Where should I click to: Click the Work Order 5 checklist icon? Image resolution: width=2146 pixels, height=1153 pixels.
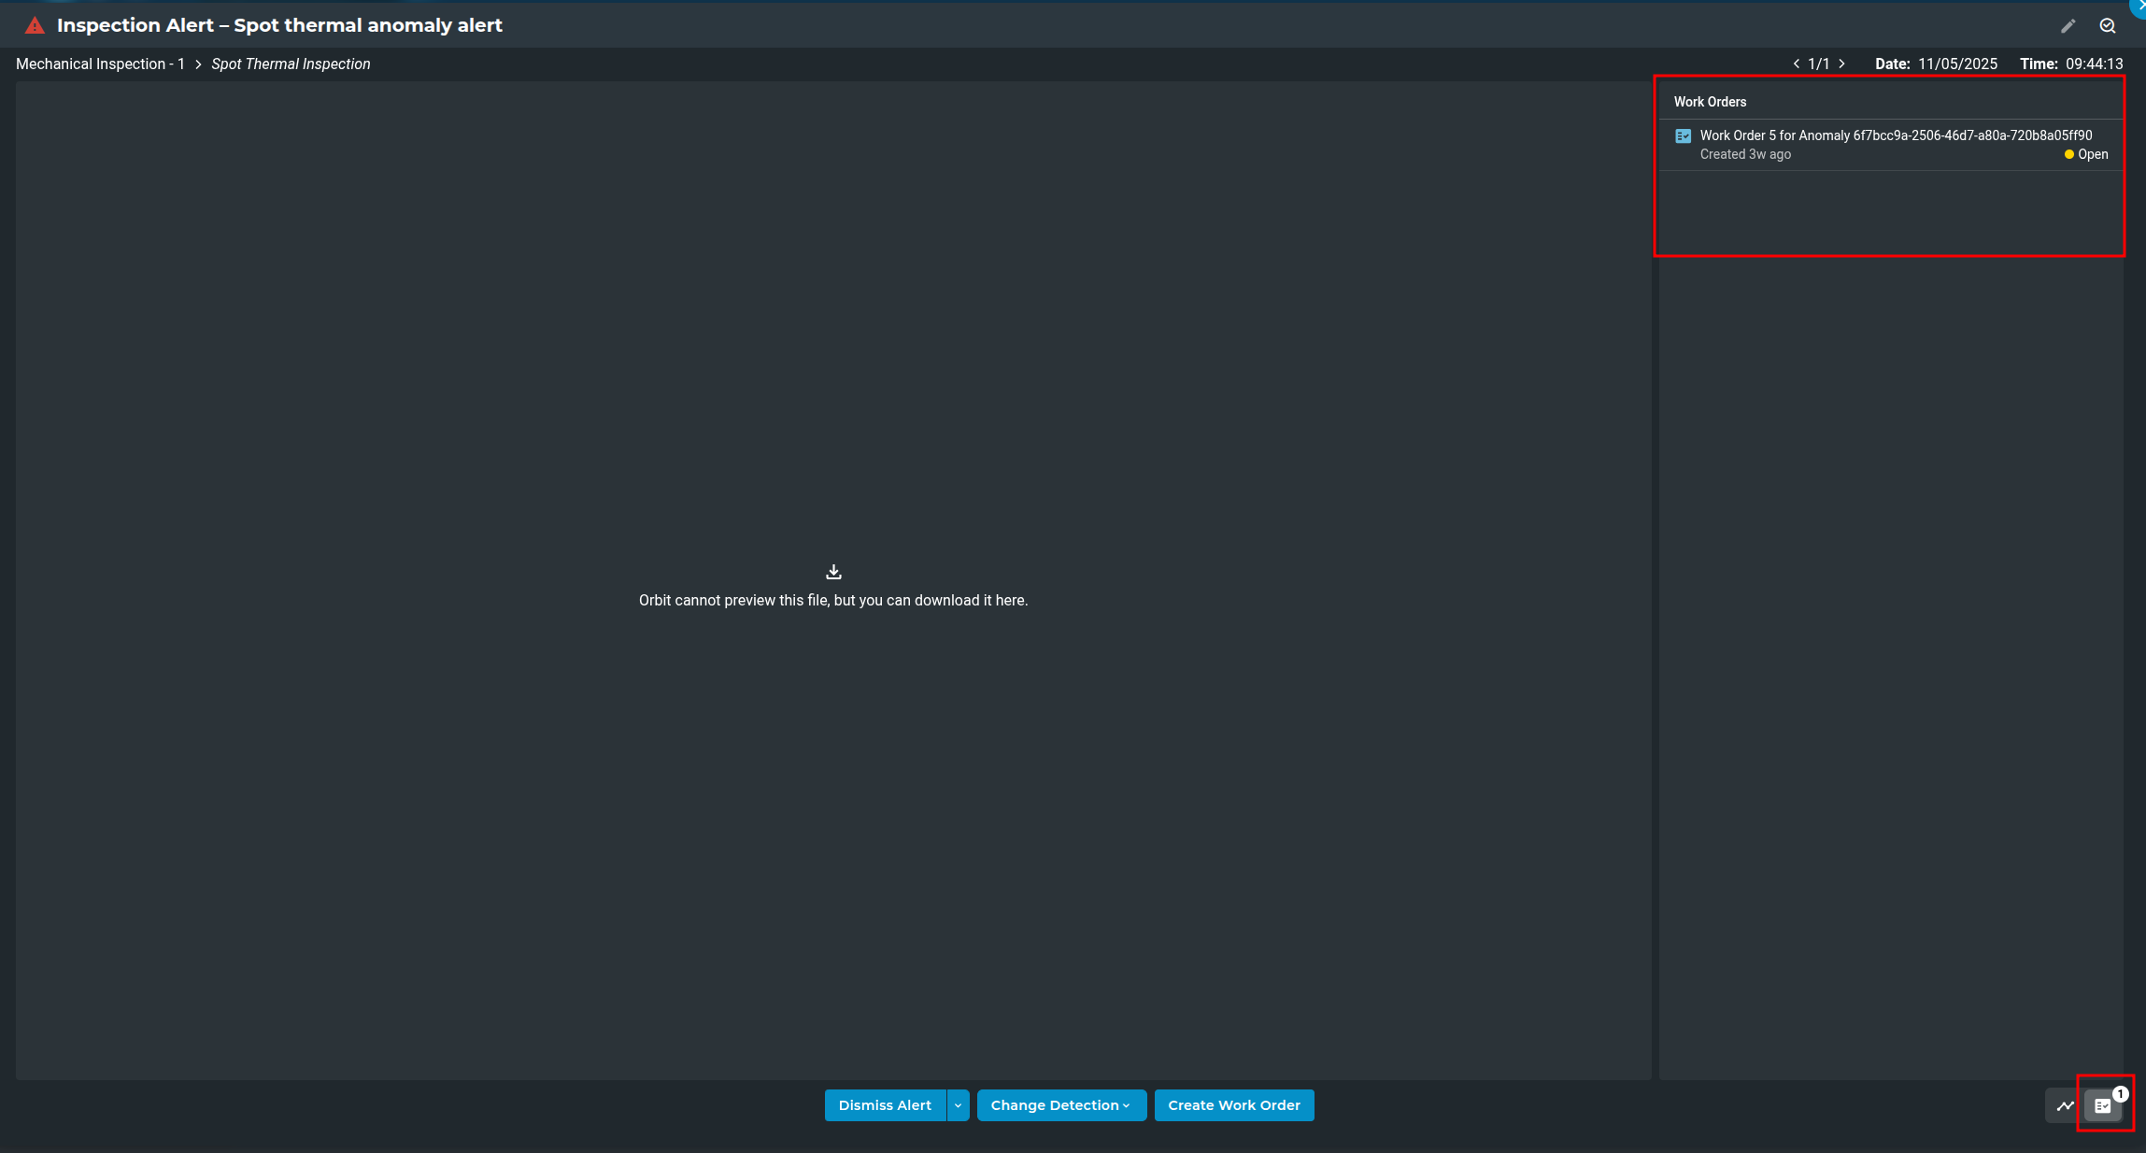click(1684, 136)
